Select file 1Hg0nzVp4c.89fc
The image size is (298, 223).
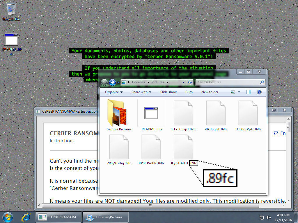coord(248,115)
